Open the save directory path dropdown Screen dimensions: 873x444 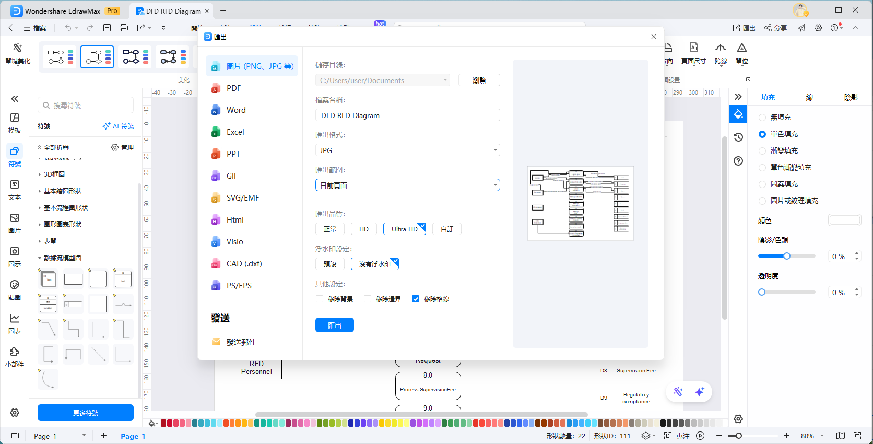tap(383, 80)
